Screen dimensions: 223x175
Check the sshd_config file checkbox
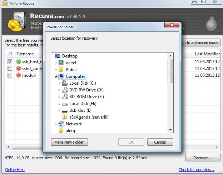(10, 68)
